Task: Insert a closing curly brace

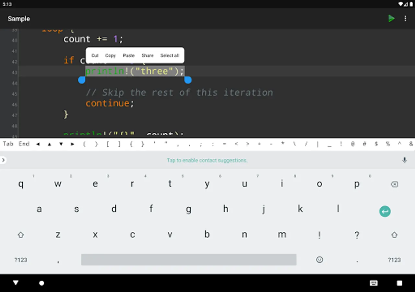Action: pos(143,144)
